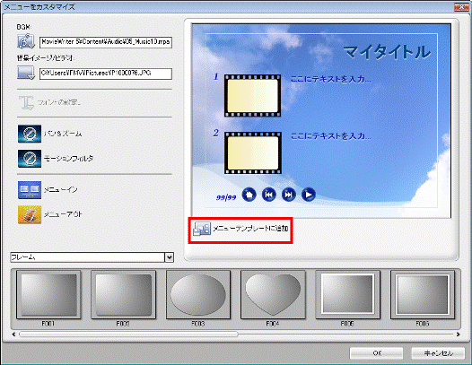472x365 pixels.
Task: Click second film thumbnail in preview
Action: [x=252, y=152]
